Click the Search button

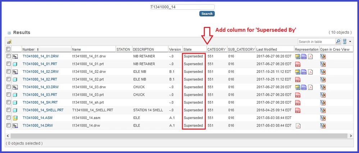pos(207,14)
